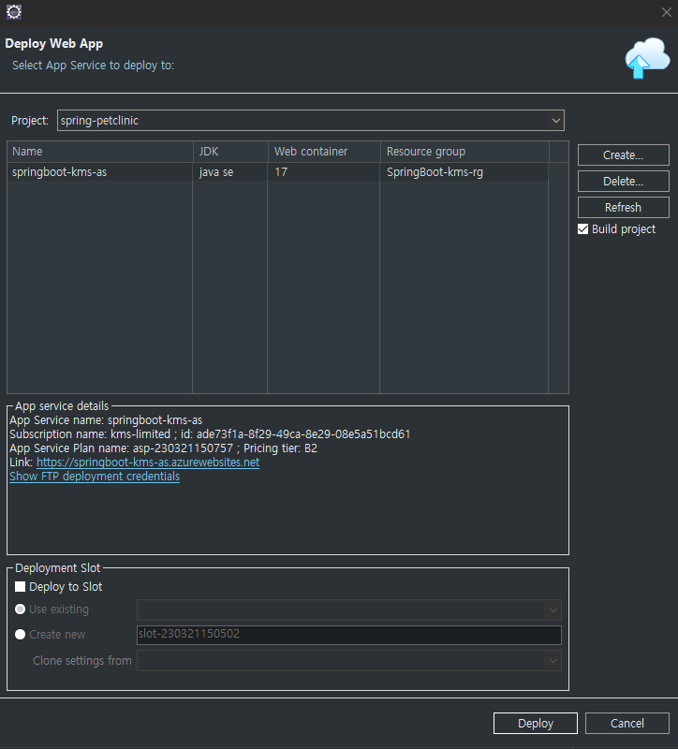Sort by the JDK column header
Image resolution: width=678 pixels, height=749 pixels.
point(230,152)
